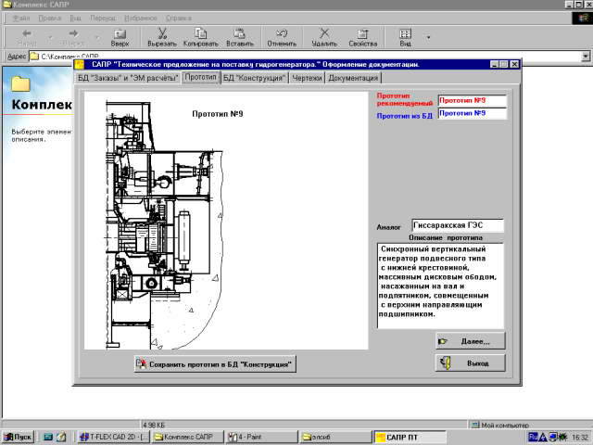Open the Файл menu
Viewport: 593px width, 445px height.
click(x=21, y=18)
